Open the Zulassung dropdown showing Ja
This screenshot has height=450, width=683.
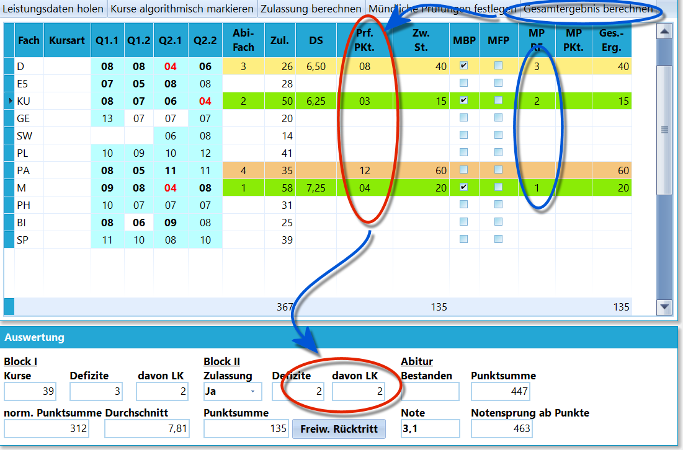point(233,391)
